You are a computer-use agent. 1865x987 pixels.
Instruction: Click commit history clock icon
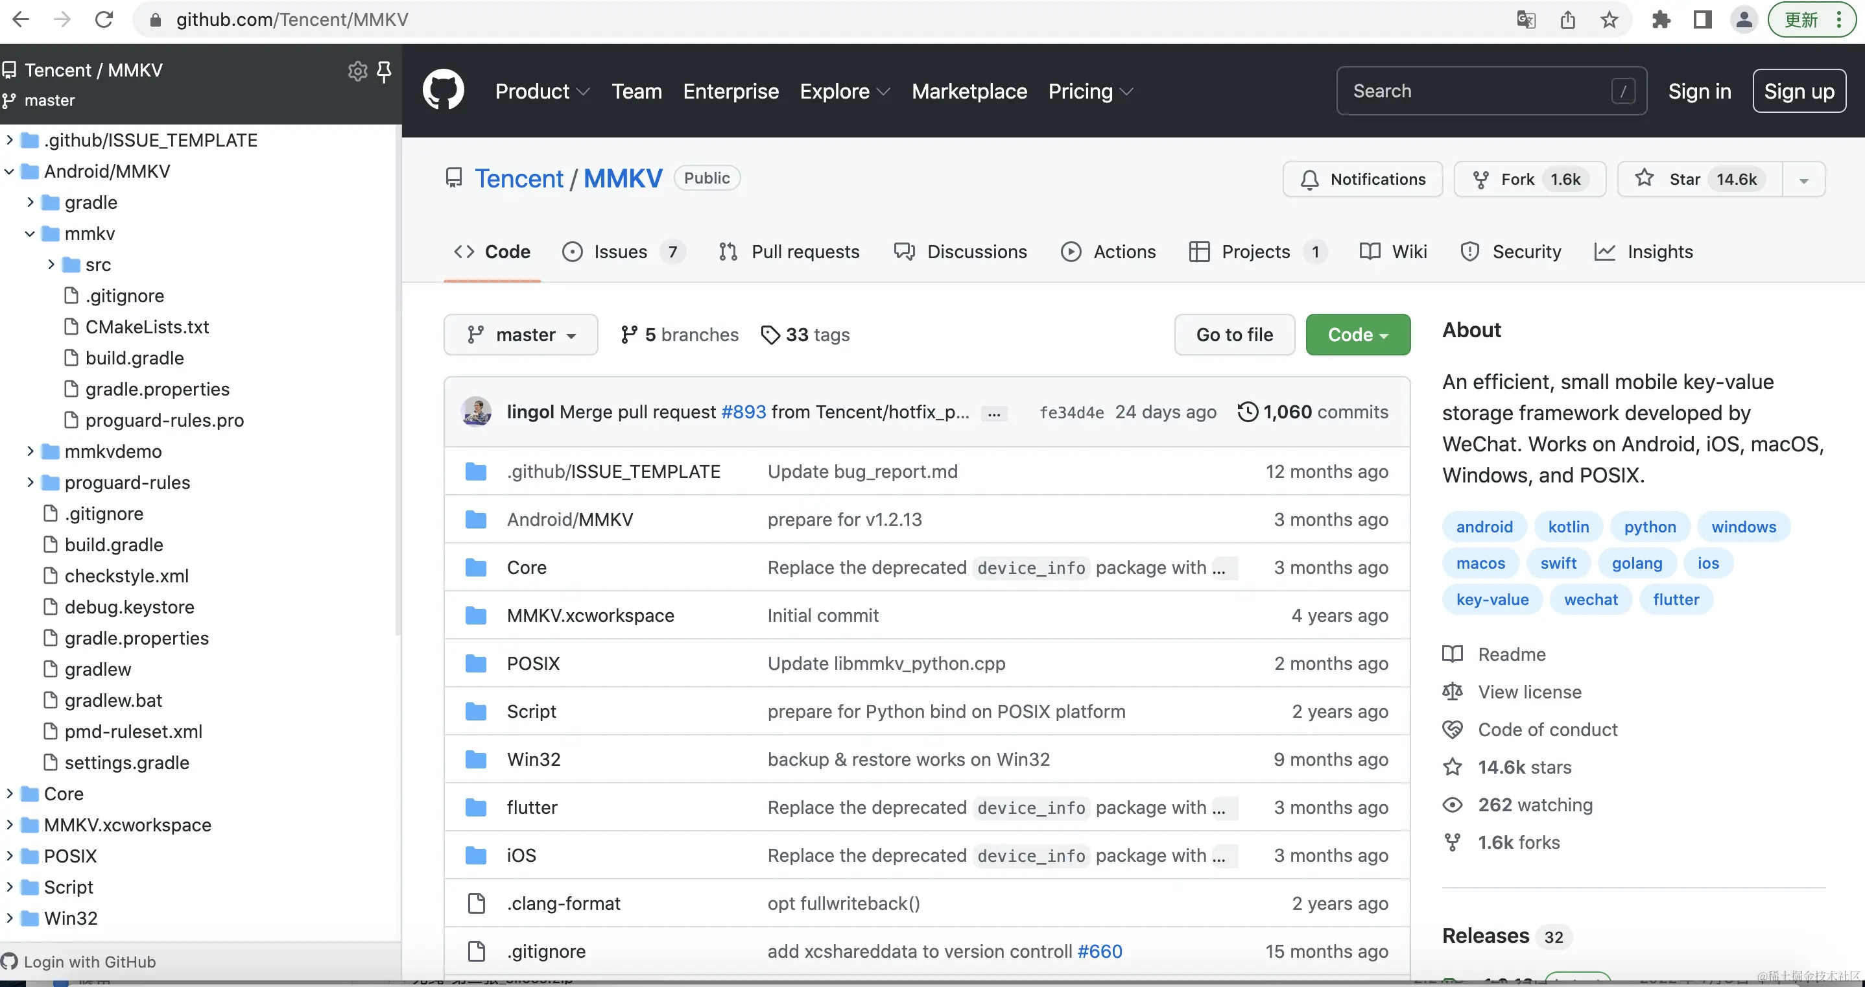pos(1248,412)
